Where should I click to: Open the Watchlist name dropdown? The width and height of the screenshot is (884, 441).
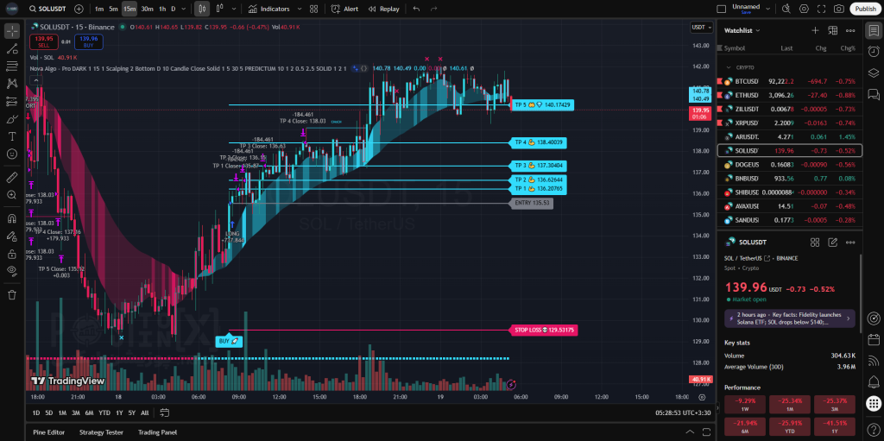coord(742,30)
